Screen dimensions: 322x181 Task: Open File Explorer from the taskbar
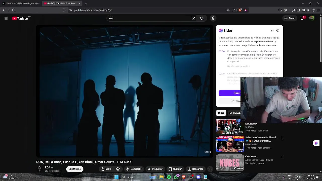coord(162,177)
